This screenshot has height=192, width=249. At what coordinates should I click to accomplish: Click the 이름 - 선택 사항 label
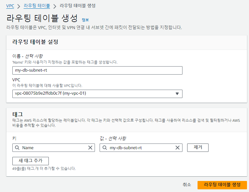click(x=28, y=56)
